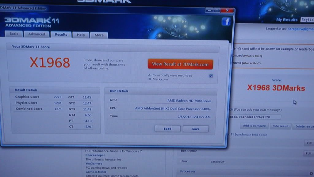Open the YouGamers link

[x=94, y=164]
